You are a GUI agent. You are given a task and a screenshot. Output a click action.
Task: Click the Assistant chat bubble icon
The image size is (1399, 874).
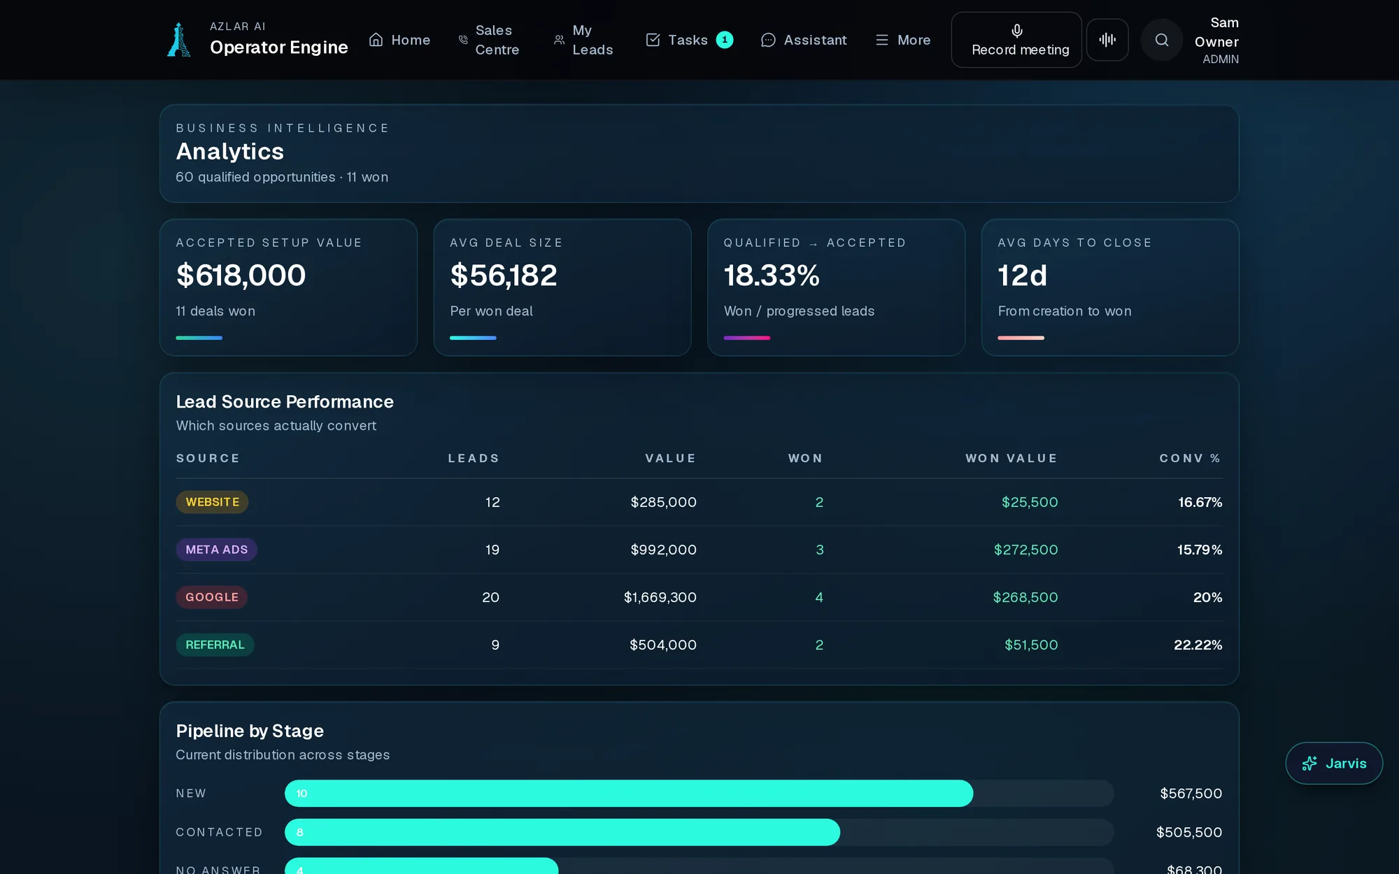coord(768,40)
